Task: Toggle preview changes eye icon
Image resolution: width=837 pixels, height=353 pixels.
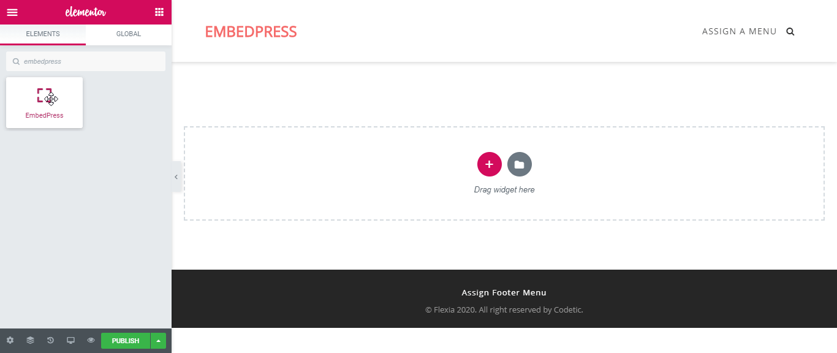Action: tap(91, 340)
